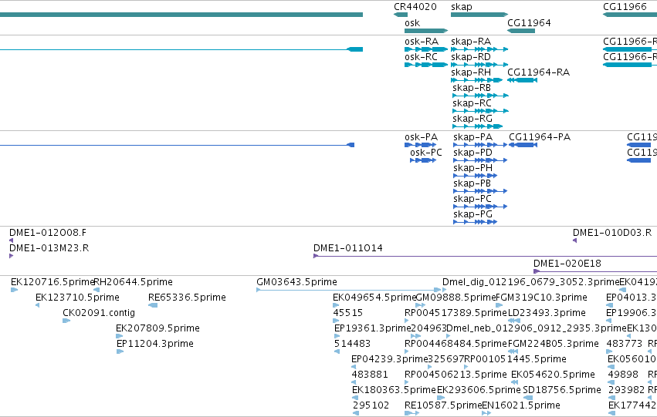Click the 483881 feature label

[x=370, y=375]
